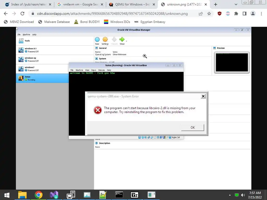Click the forward navigation arrow
Viewport: 267px width, 200px height.
pyautogui.click(x=14, y=14)
